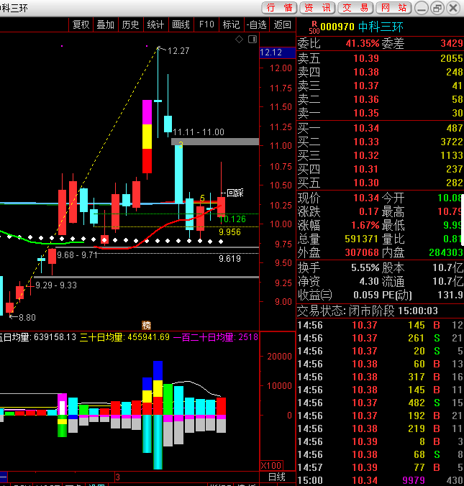Click the X100 volume scale label
This screenshot has width=464, height=486.
pos(271,466)
